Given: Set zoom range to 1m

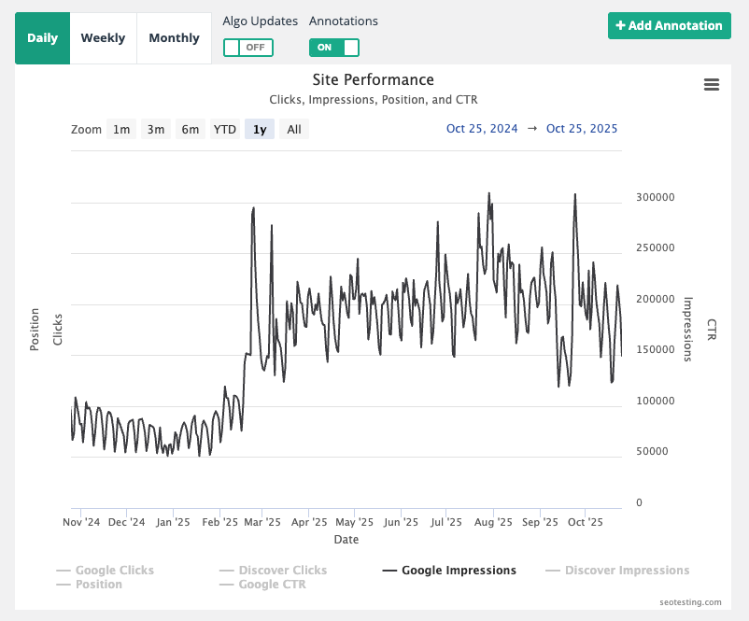Looking at the screenshot, I should [x=121, y=129].
